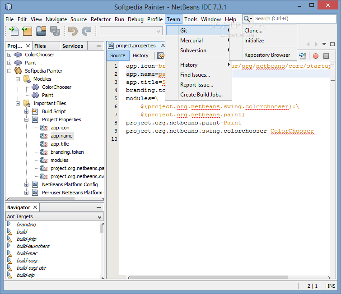This screenshot has width=341, height=294.
Task: Click the Undo arrow icon
Action: click(73, 31)
